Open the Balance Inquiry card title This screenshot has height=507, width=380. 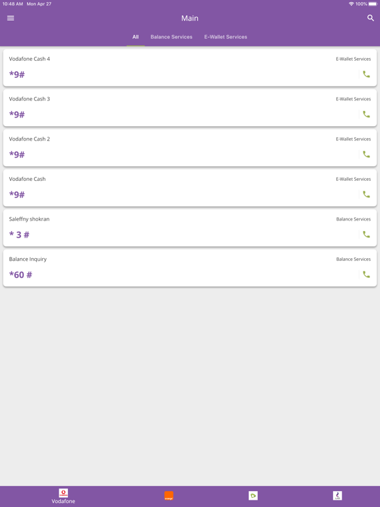pyautogui.click(x=28, y=259)
